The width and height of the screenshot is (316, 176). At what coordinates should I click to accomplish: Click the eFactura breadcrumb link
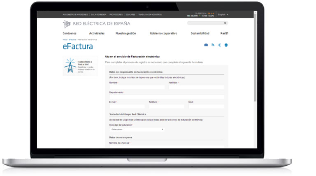[72, 39]
